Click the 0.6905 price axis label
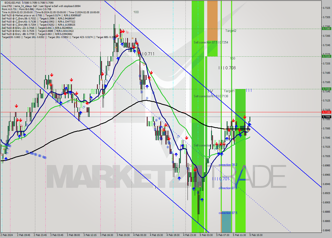332x238 pixels. coord(326,202)
